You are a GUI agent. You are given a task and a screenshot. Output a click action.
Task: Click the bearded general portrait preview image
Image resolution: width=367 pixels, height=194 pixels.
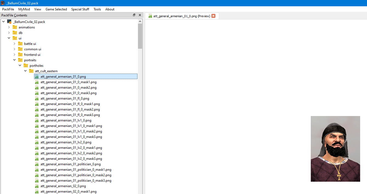click(x=335, y=149)
